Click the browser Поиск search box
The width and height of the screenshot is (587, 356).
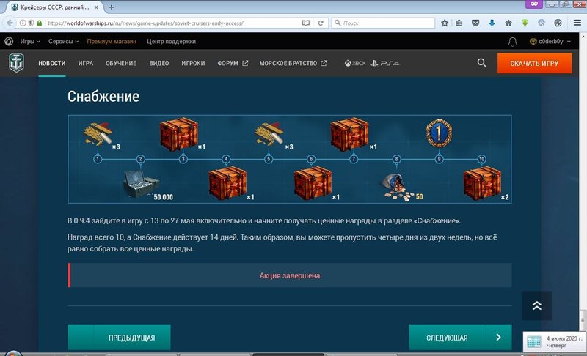[383, 23]
